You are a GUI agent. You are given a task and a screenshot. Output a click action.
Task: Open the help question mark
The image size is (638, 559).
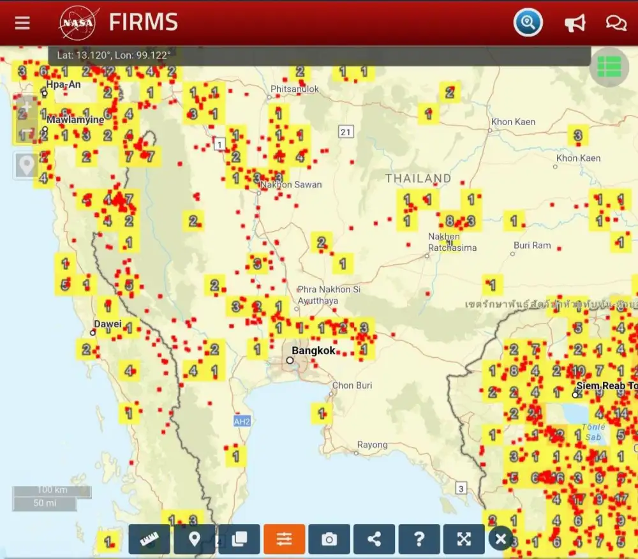(419, 539)
